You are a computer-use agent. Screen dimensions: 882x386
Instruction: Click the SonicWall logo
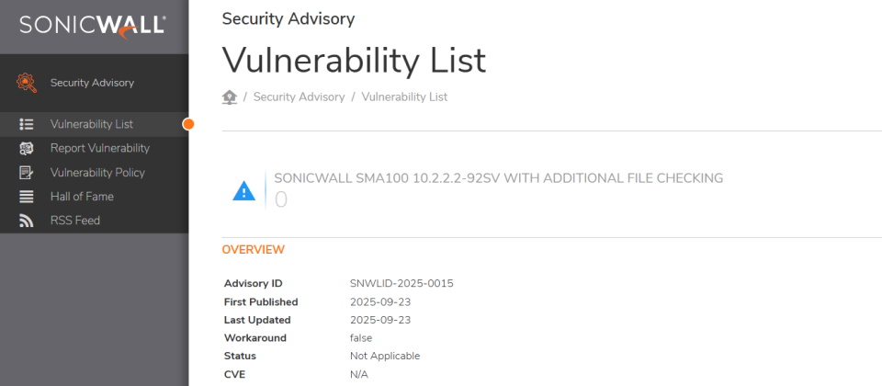click(x=93, y=26)
